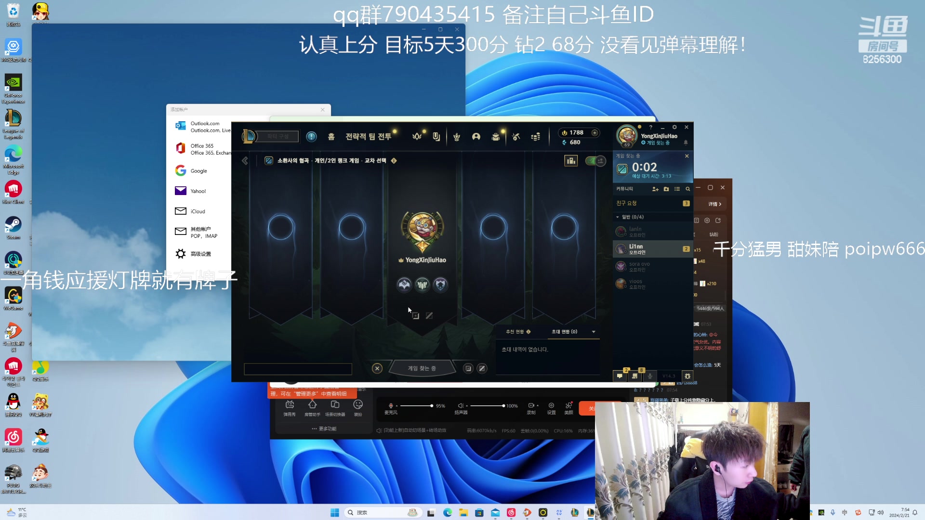Click the gold plus button to buy RP
The width and height of the screenshot is (925, 520).
coord(595,132)
